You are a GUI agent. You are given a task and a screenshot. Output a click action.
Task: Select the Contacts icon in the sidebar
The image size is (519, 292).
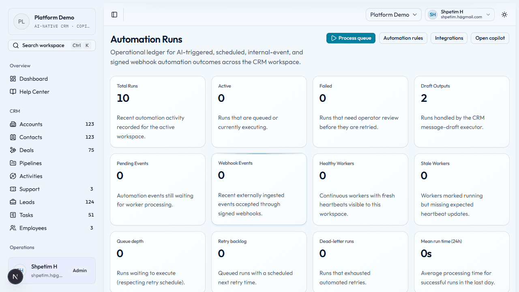click(13, 137)
